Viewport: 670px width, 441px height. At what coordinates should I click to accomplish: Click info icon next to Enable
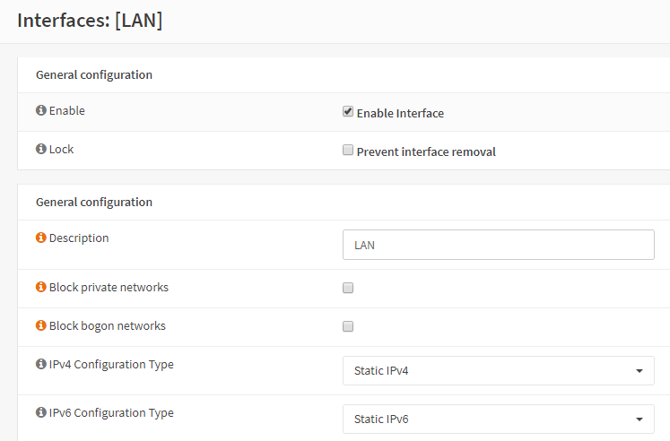tap(40, 111)
